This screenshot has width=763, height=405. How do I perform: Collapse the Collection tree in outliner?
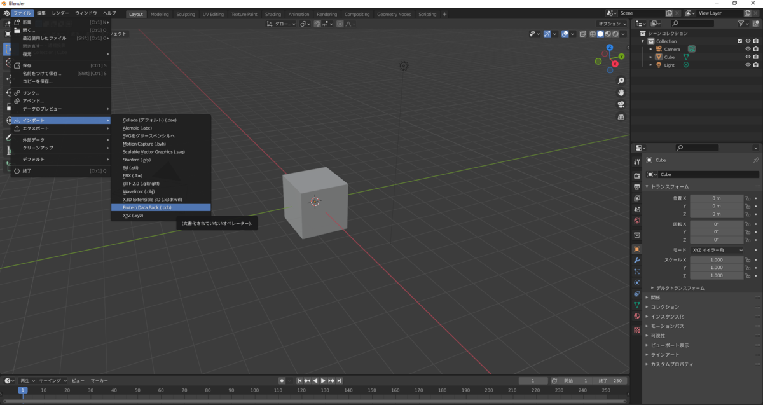[643, 41]
